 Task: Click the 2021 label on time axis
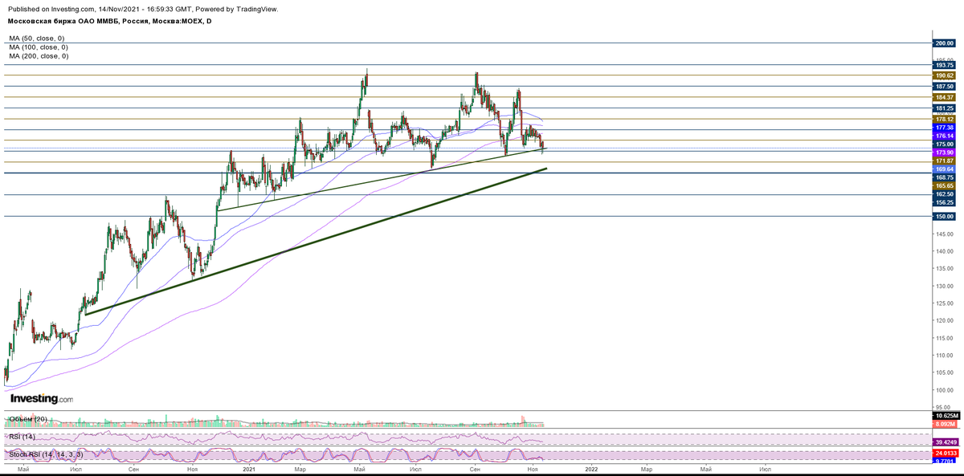(x=250, y=469)
